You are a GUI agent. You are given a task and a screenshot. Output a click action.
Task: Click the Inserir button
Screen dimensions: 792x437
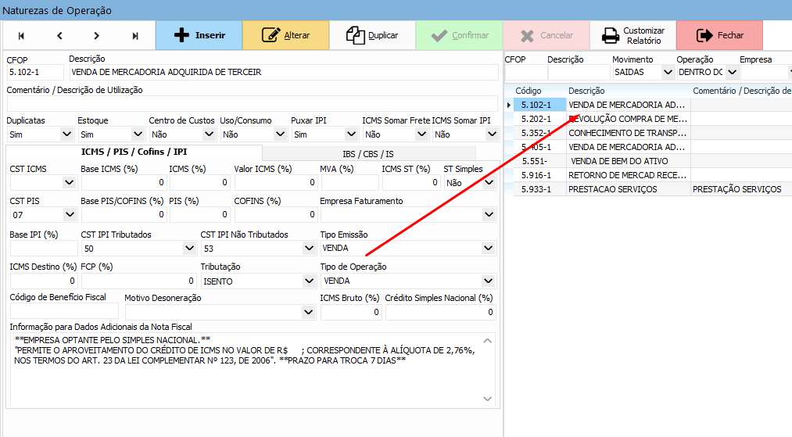click(x=199, y=35)
